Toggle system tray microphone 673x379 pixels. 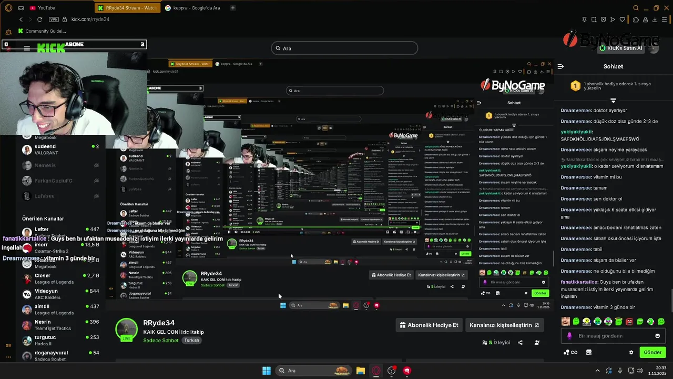(620, 371)
